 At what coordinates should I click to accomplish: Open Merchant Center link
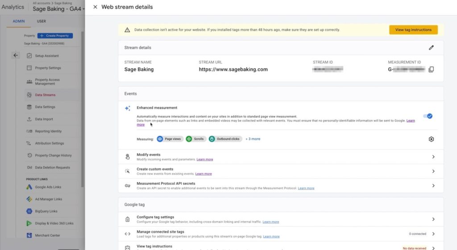(47, 235)
